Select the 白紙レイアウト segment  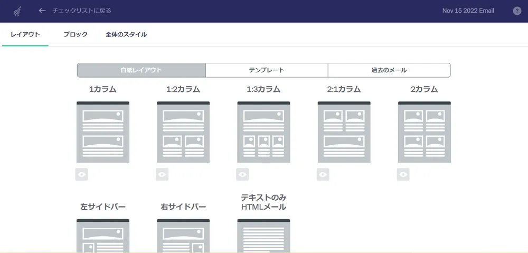tap(142, 70)
